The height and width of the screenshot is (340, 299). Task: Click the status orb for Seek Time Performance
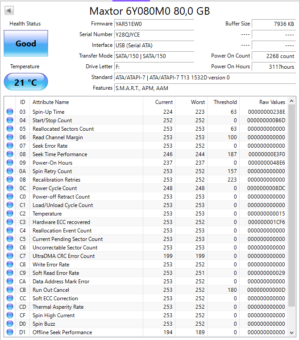[x=10, y=154]
